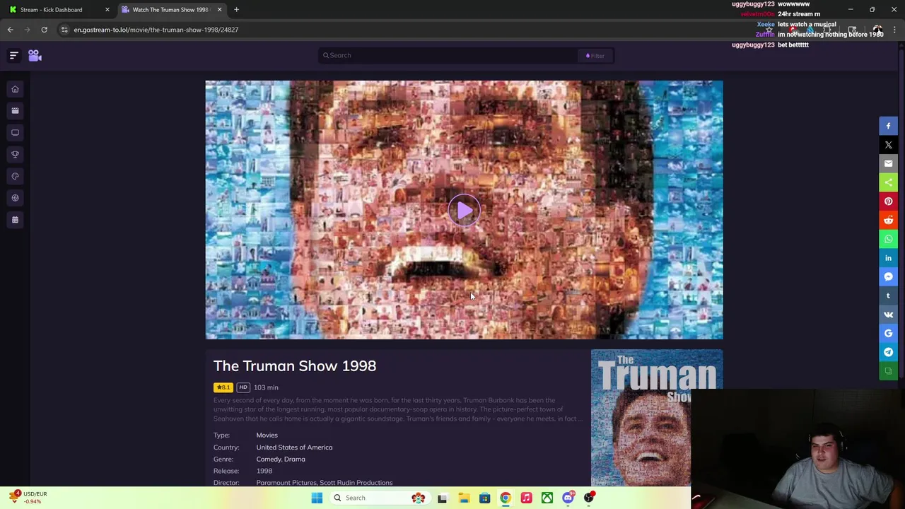905x509 pixels.
Task: Share on Reddit
Action: [888, 220]
